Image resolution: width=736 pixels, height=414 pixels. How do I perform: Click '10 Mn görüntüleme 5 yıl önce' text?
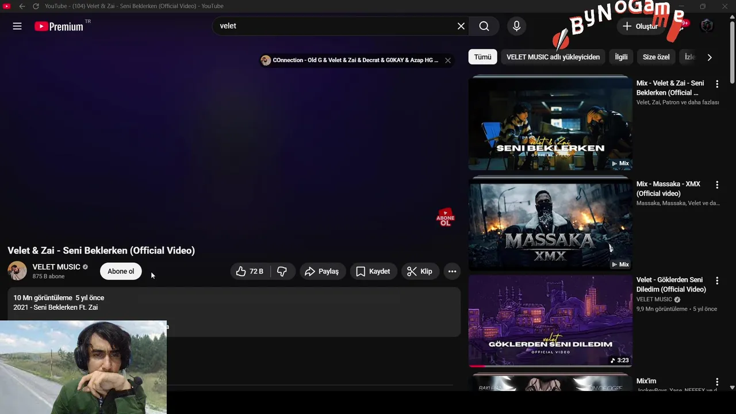coord(59,298)
